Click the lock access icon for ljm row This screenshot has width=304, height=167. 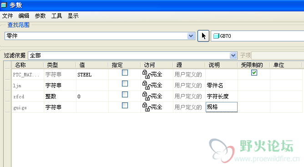146,85
